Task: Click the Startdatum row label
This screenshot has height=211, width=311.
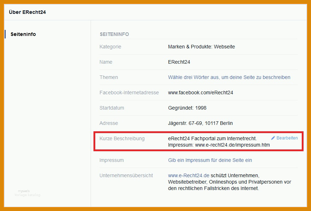Action: pyautogui.click(x=112, y=108)
